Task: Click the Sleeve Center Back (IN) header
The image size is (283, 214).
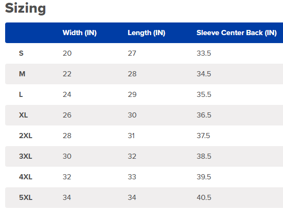Action: (x=236, y=33)
